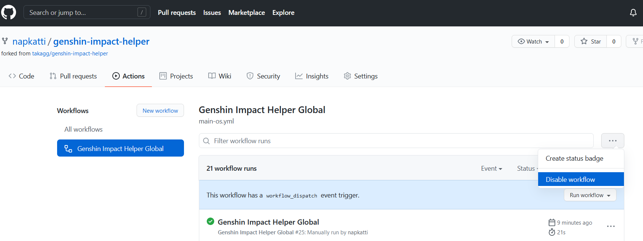Expand the Watch dropdown
The width and height of the screenshot is (643, 241).
click(x=533, y=41)
